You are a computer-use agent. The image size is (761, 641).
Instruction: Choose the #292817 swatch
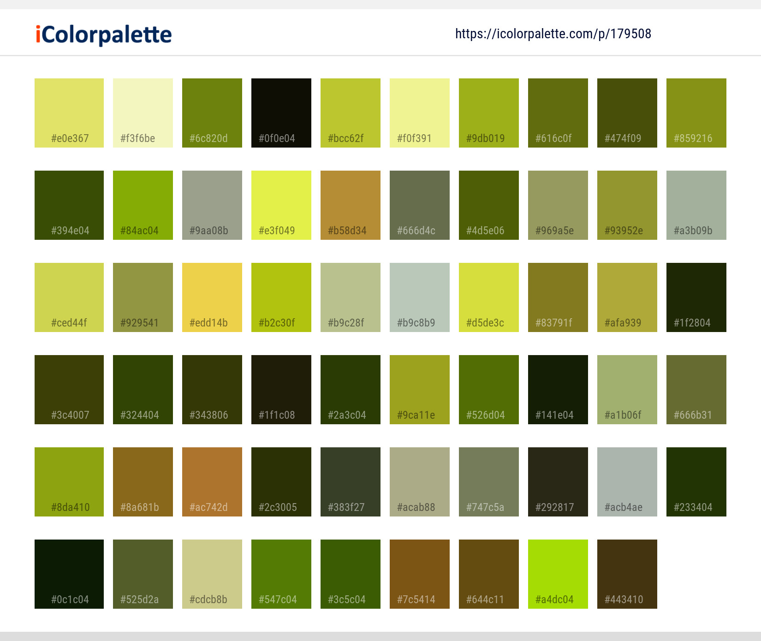[x=558, y=482]
